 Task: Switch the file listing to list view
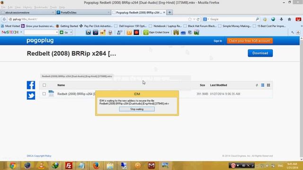pos(263,85)
